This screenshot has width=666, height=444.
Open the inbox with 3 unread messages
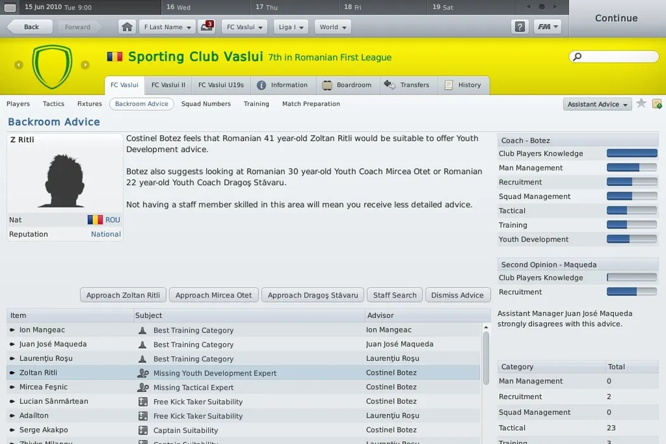click(x=206, y=27)
